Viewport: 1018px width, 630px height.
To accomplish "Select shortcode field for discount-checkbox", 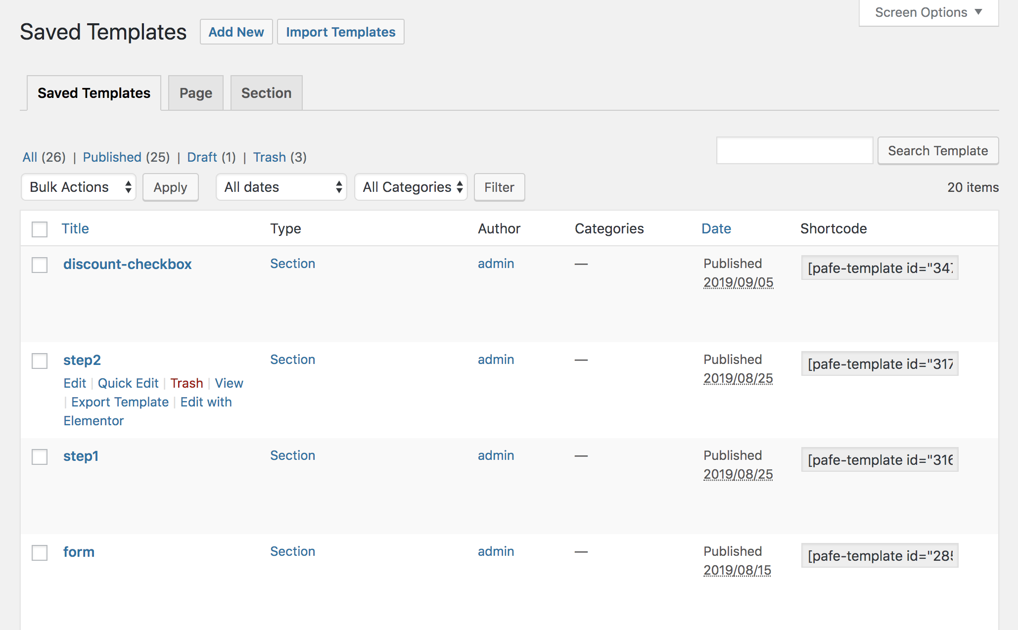I will pyautogui.click(x=879, y=268).
